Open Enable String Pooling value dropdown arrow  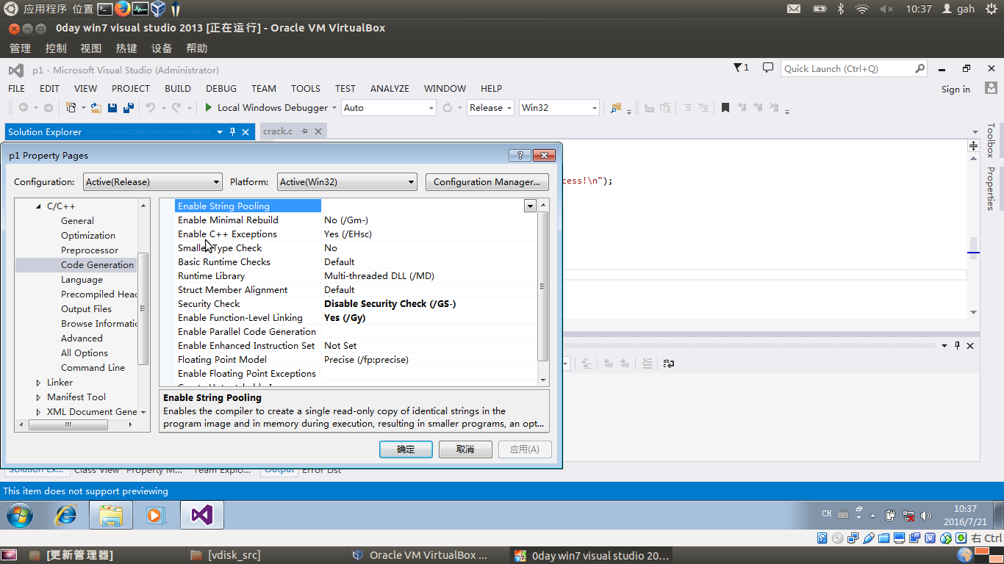tap(530, 206)
